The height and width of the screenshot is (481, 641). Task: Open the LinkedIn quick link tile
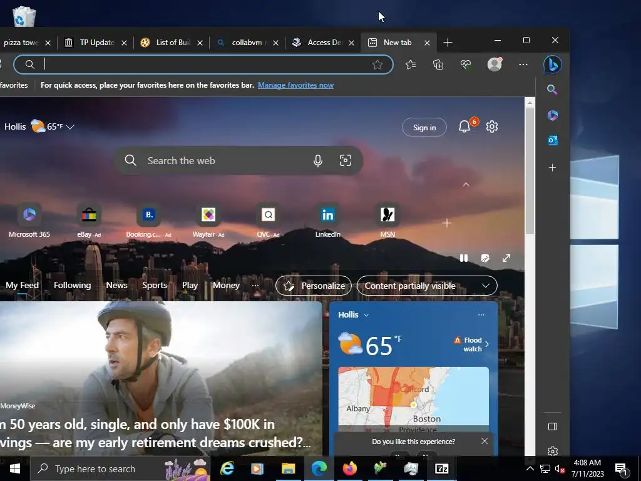328,220
